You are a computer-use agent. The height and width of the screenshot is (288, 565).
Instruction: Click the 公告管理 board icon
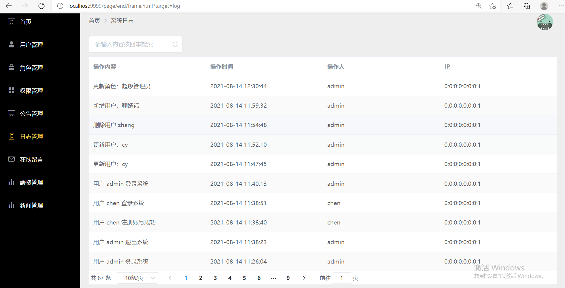pos(11,113)
